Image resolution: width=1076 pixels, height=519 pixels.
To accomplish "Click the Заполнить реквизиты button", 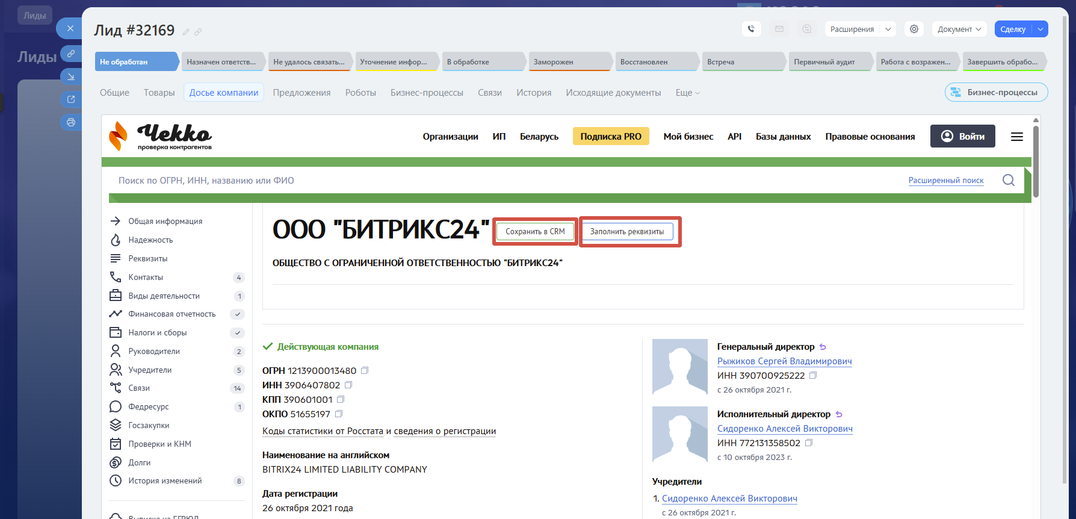I will (627, 232).
